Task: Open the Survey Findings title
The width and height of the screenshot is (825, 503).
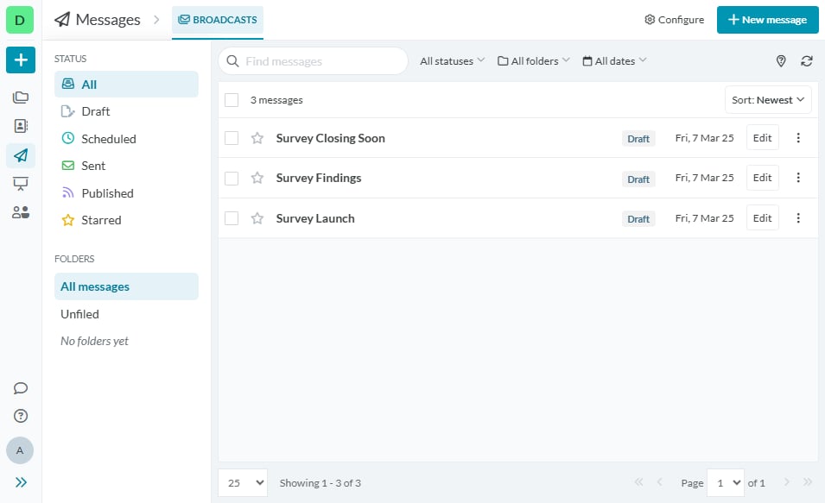Action: point(318,179)
